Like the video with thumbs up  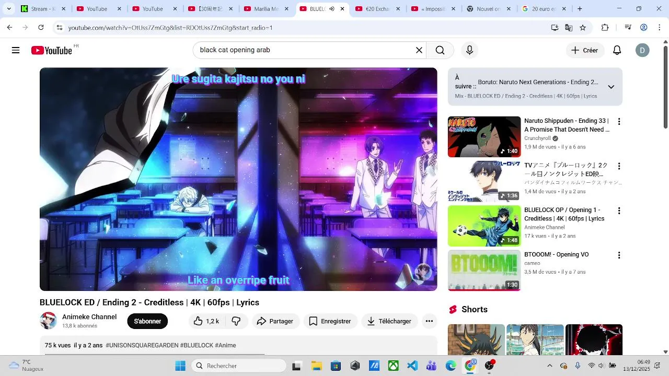pos(206,321)
